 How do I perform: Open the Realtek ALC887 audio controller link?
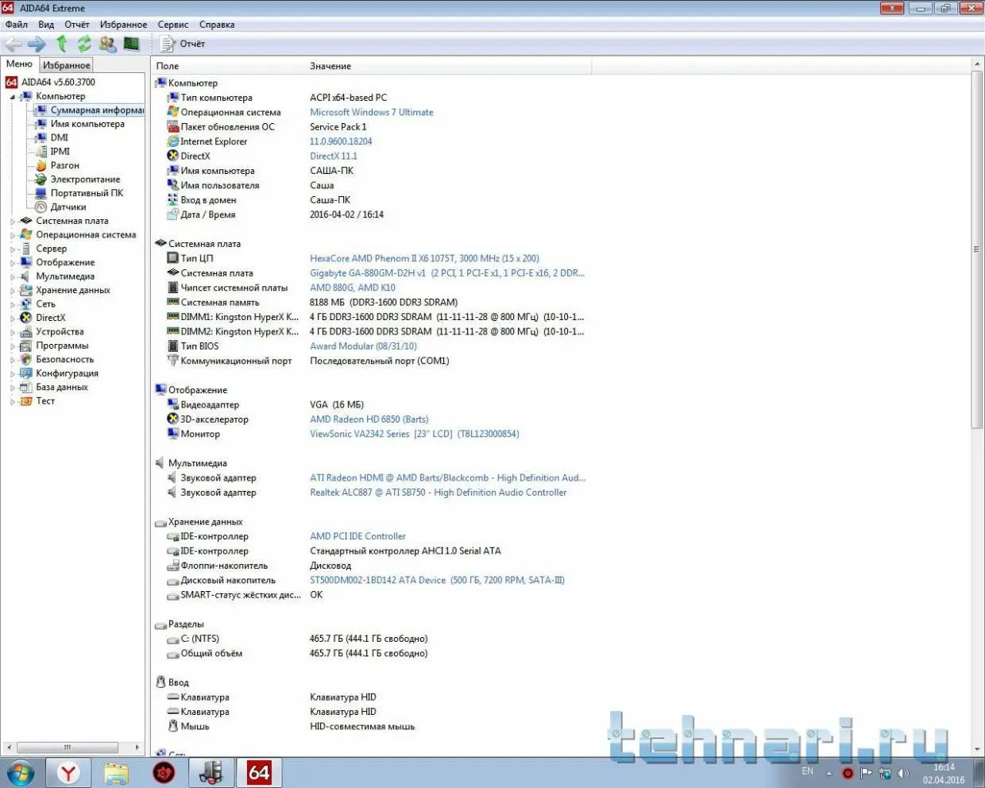pos(438,492)
